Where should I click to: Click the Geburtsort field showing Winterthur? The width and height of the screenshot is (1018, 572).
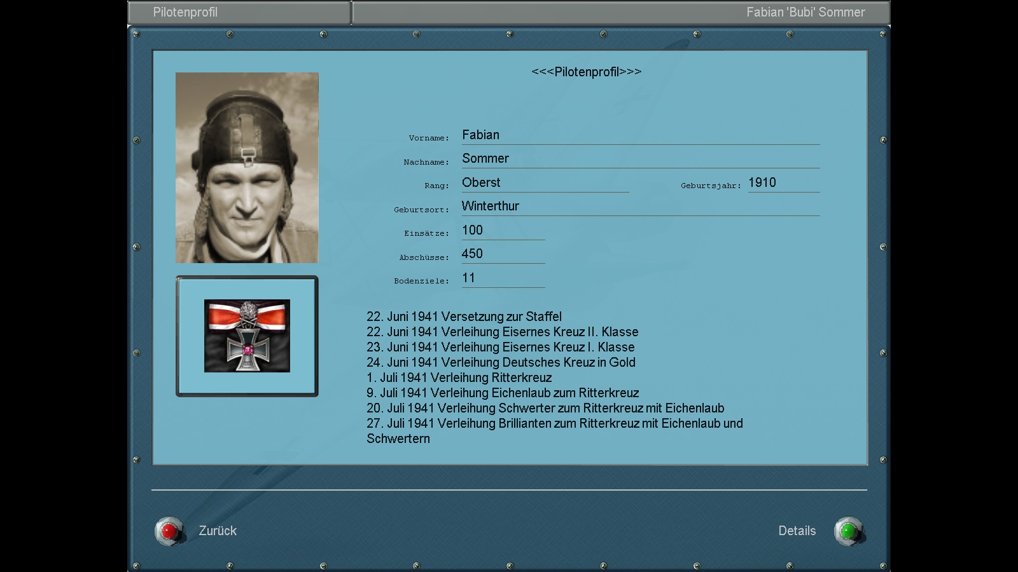[x=641, y=207]
